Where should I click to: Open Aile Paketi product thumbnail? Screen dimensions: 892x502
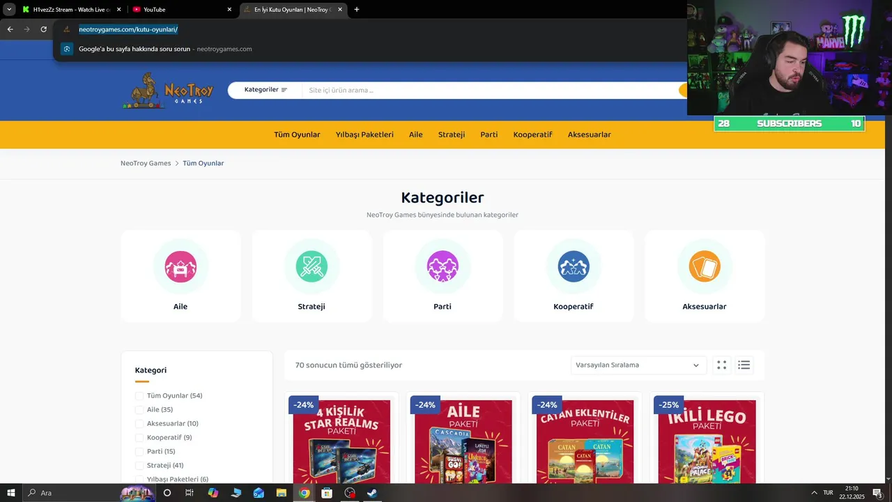pyautogui.click(x=463, y=441)
